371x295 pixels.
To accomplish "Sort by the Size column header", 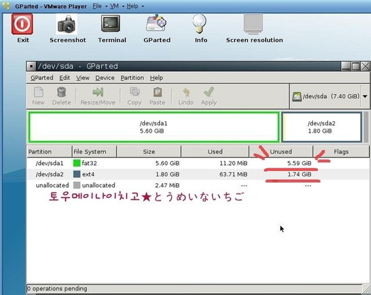I will point(149,152).
